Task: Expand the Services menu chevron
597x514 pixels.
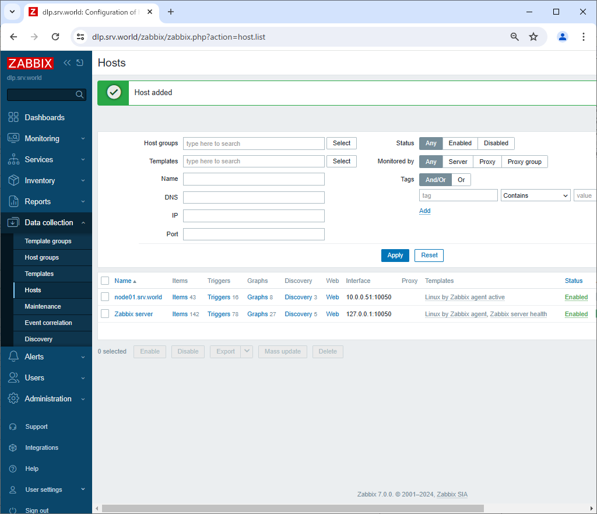Action: tap(83, 159)
